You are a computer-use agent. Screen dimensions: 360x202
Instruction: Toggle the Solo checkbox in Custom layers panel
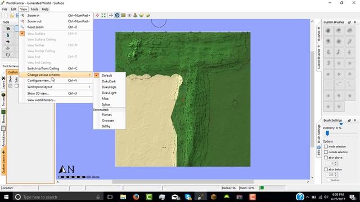[16, 86]
